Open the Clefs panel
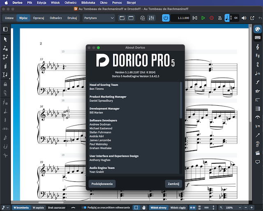The image size is (263, 211). click(x=258, y=47)
